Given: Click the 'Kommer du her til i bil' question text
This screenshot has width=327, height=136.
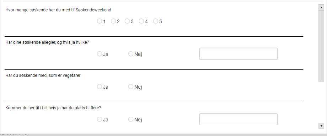Looking at the screenshot, I should coord(53,108).
